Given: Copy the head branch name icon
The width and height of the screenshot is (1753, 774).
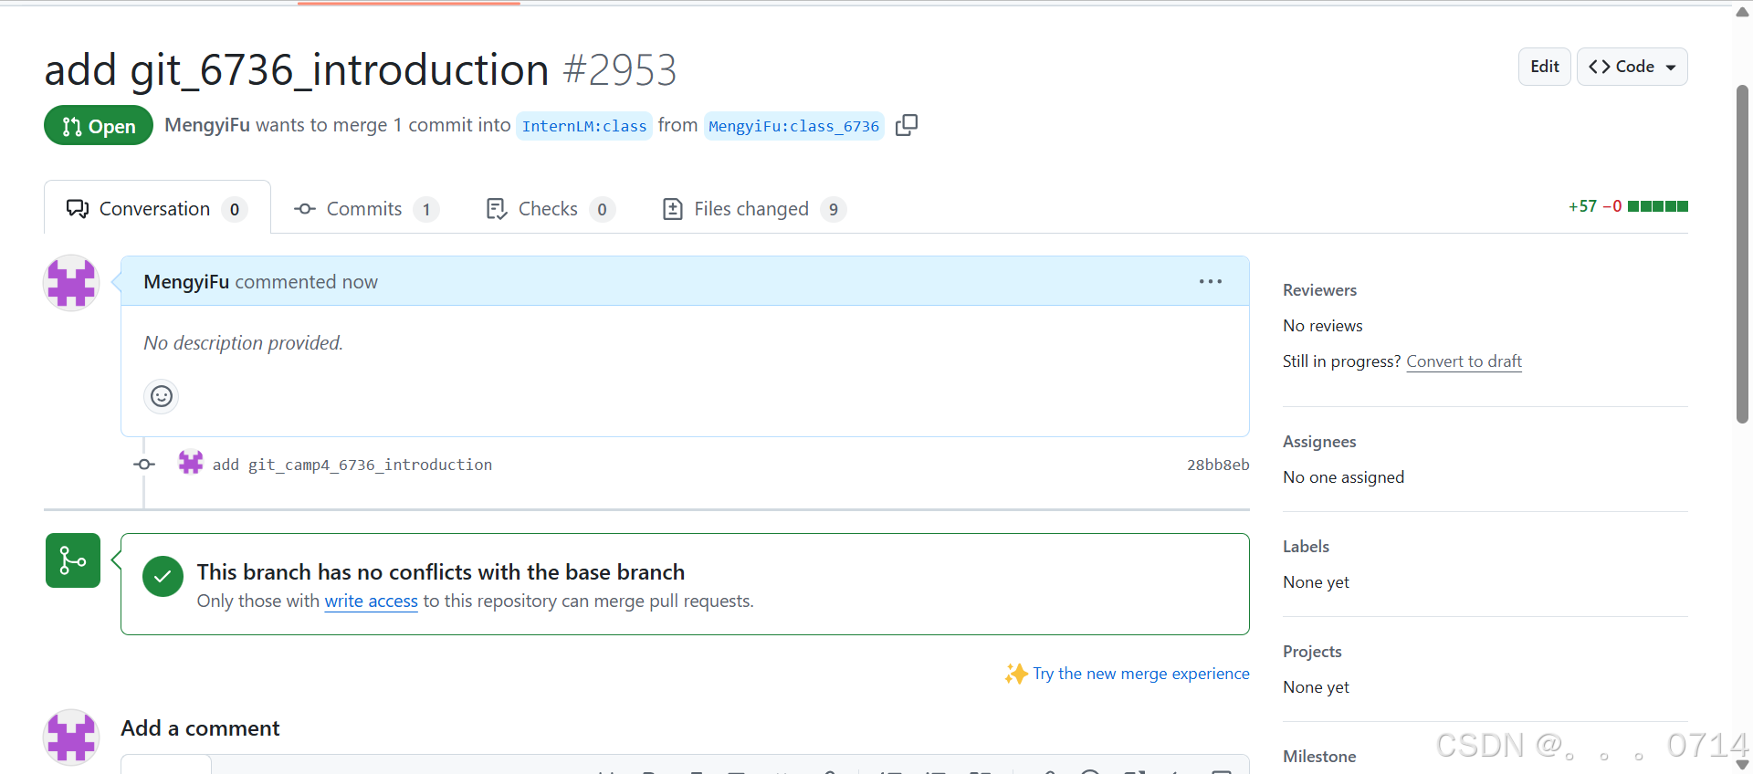Looking at the screenshot, I should (907, 125).
